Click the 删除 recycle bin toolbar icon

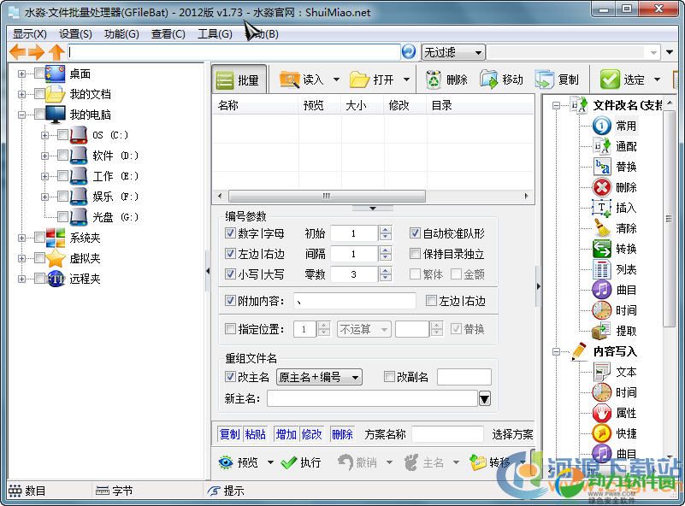[434, 79]
